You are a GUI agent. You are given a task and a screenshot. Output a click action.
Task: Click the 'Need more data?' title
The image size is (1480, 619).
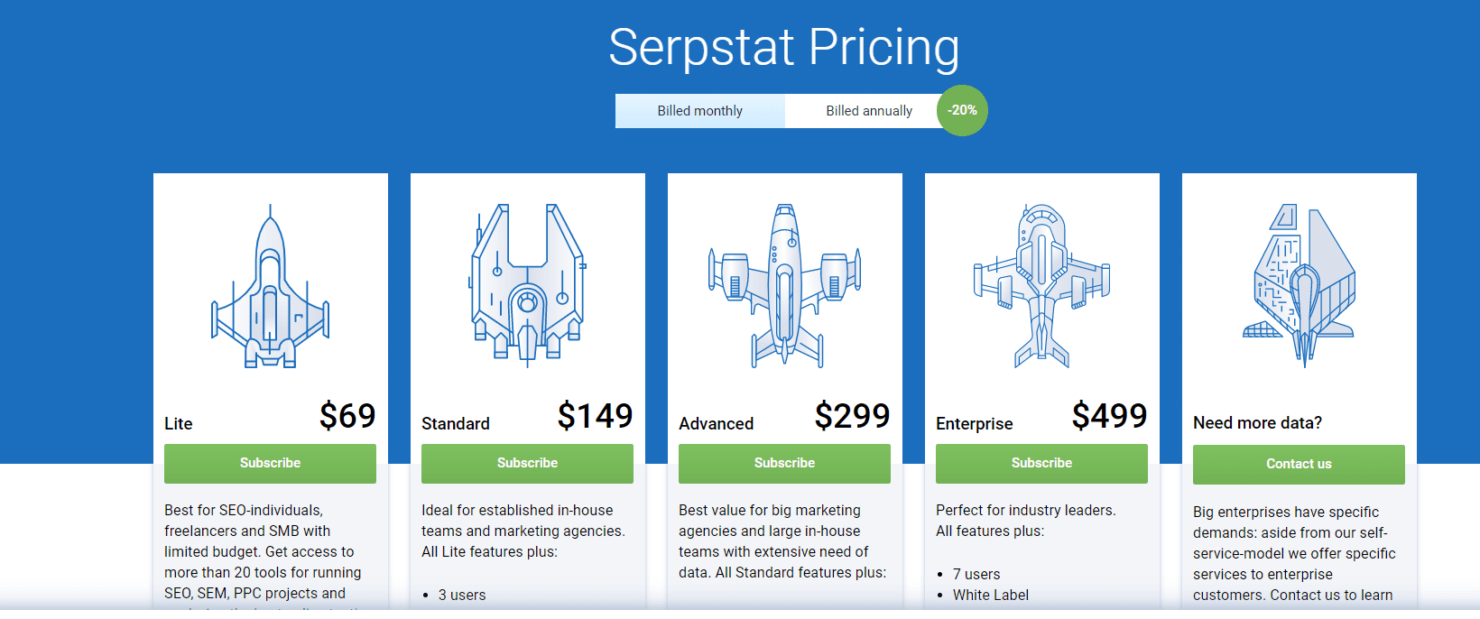[1257, 423]
